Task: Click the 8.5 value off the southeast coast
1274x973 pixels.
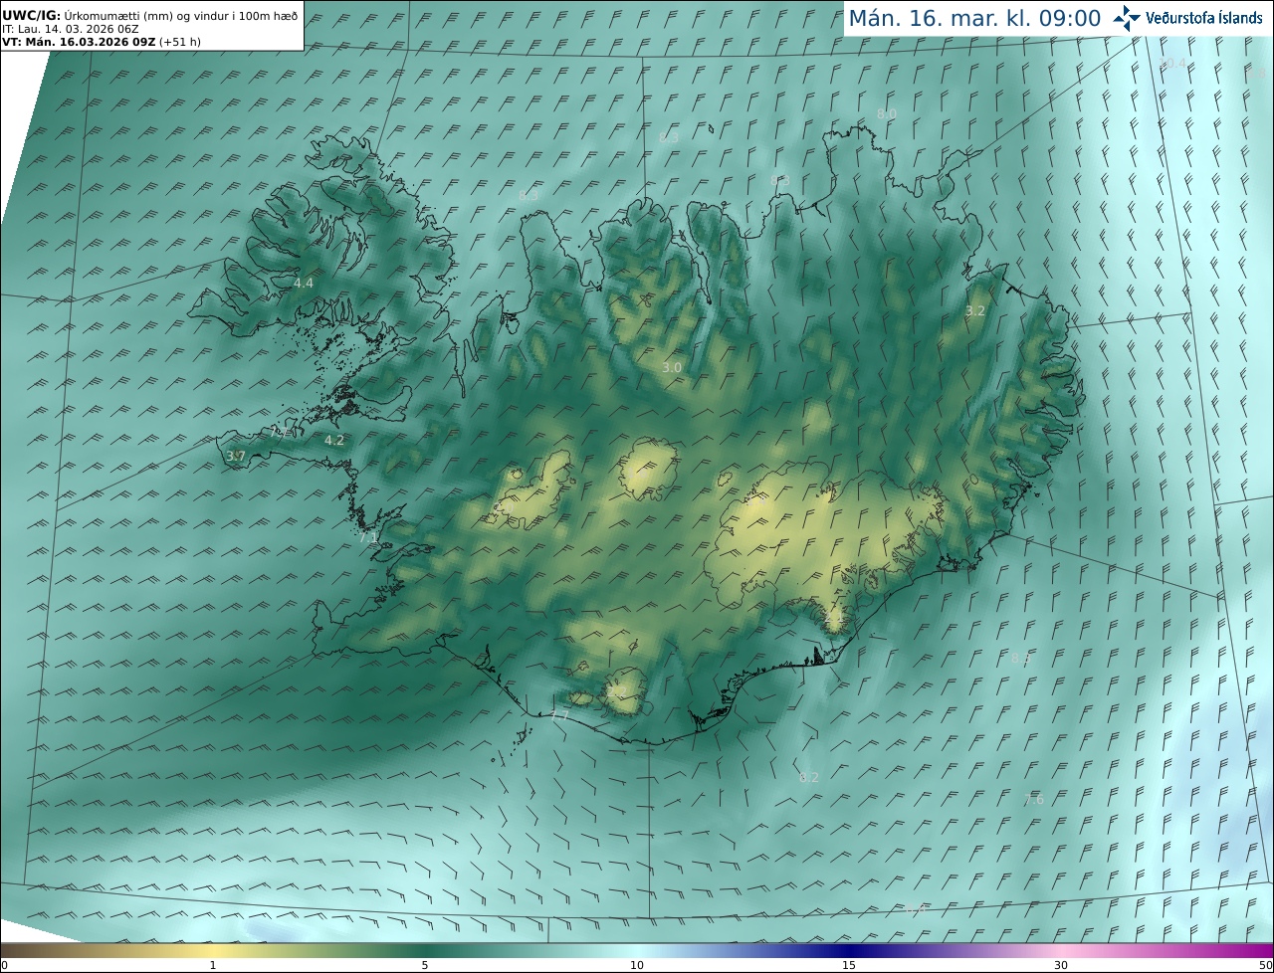Action: coord(1021,659)
